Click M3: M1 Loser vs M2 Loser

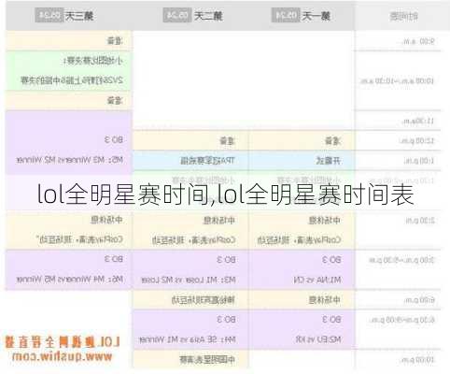click(x=189, y=280)
